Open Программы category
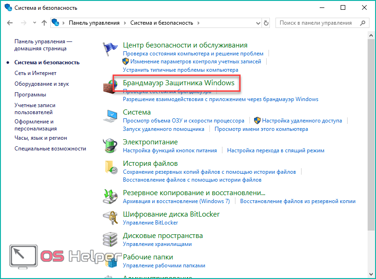 (30, 95)
